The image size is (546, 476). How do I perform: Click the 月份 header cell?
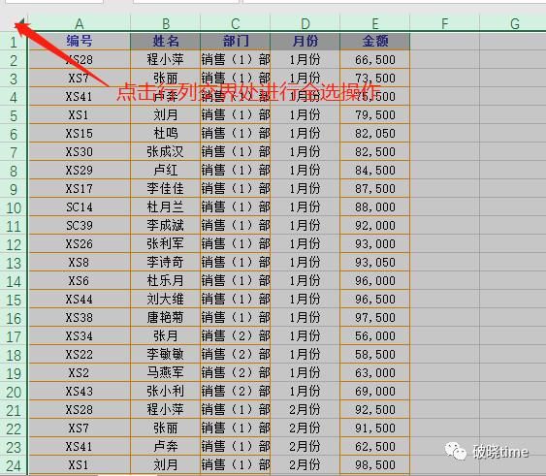point(305,42)
